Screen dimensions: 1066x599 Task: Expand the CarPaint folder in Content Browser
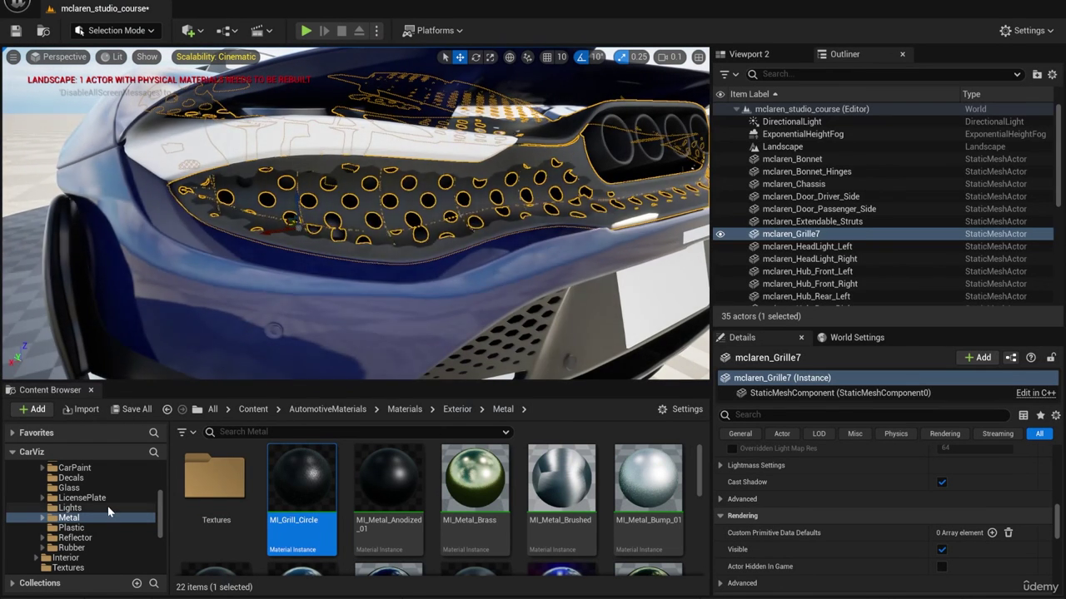(x=42, y=468)
